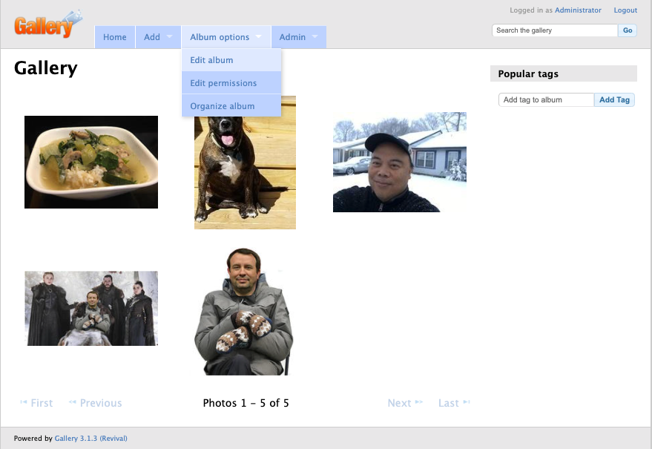The width and height of the screenshot is (652, 449).
Task: Follow the Gallery 3.1.3 (Revival) link
Action: (x=90, y=439)
